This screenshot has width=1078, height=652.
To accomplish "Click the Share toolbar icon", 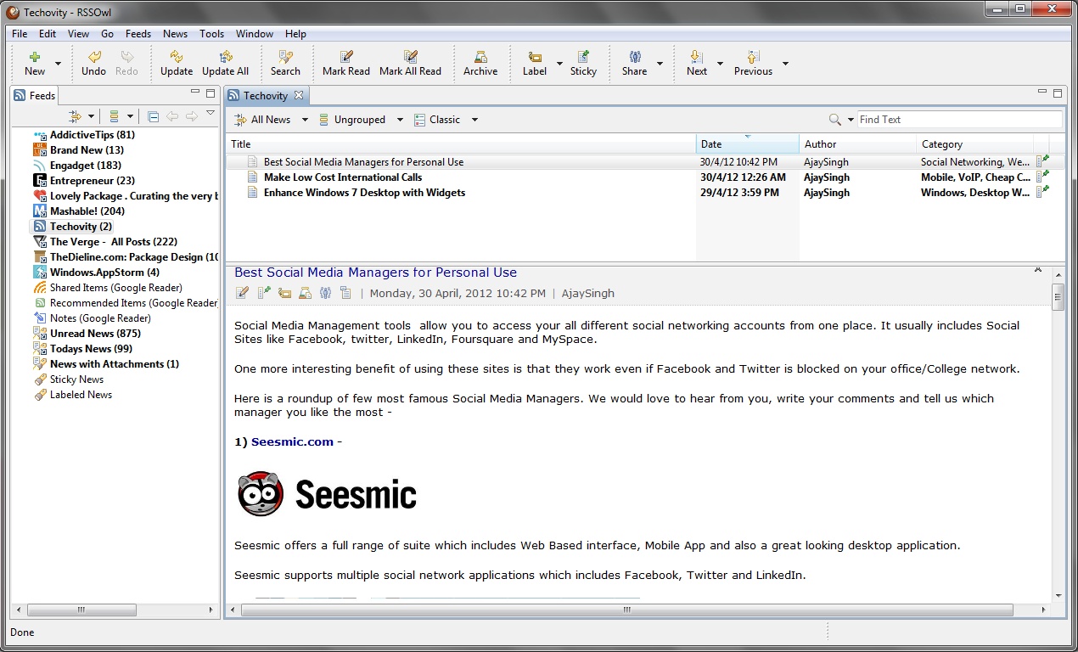I will [x=635, y=57].
